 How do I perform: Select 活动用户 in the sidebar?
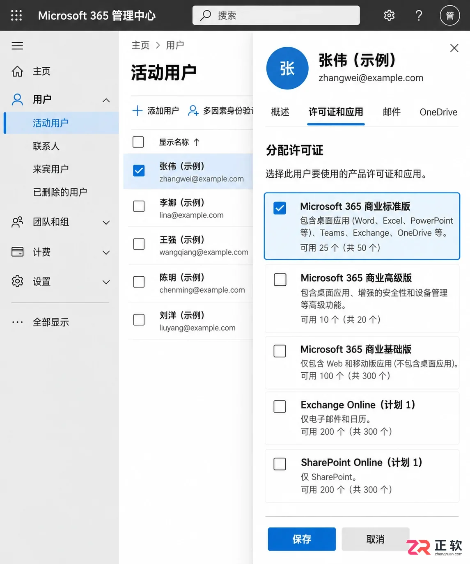click(62, 123)
